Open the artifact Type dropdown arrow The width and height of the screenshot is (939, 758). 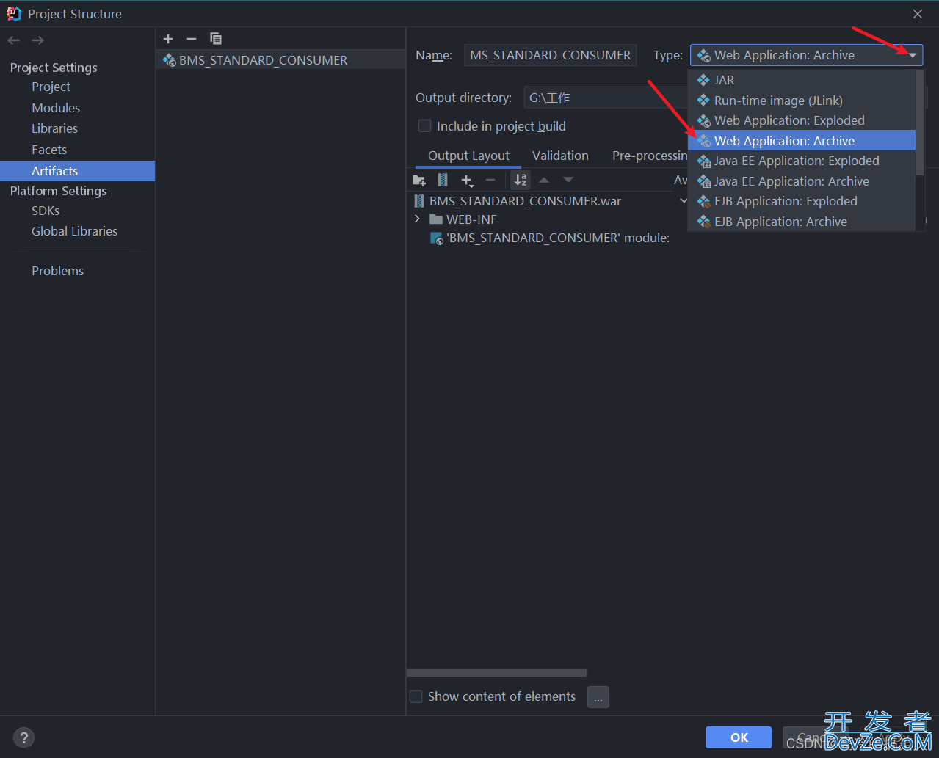(913, 55)
